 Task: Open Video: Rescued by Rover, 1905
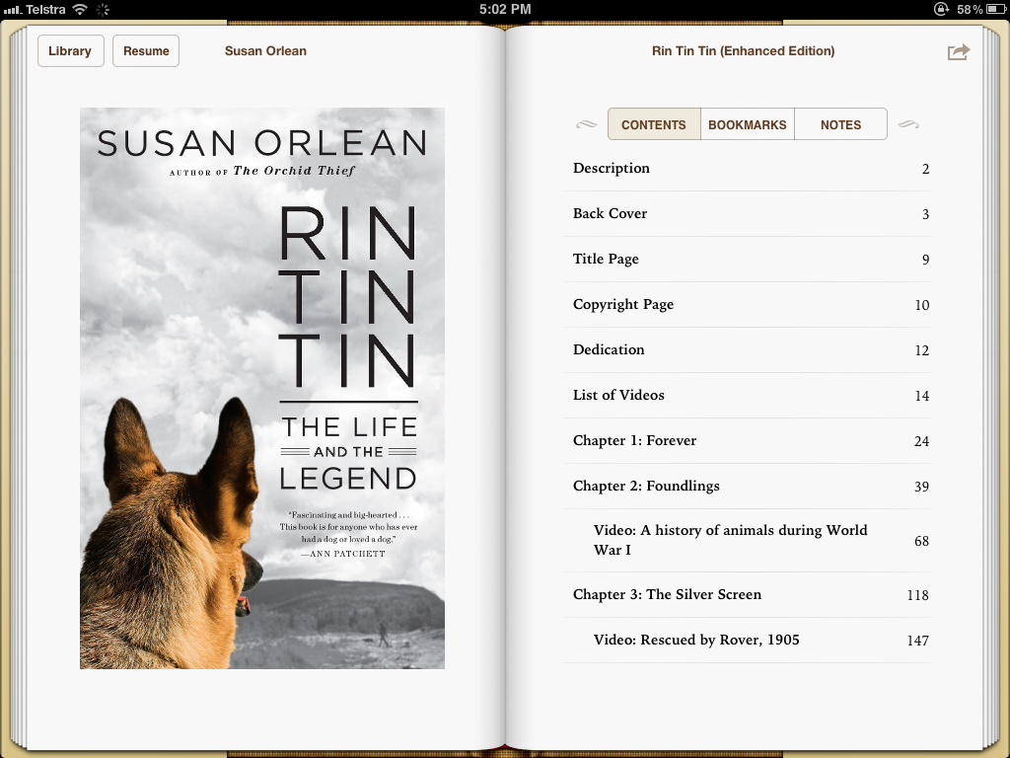[696, 641]
